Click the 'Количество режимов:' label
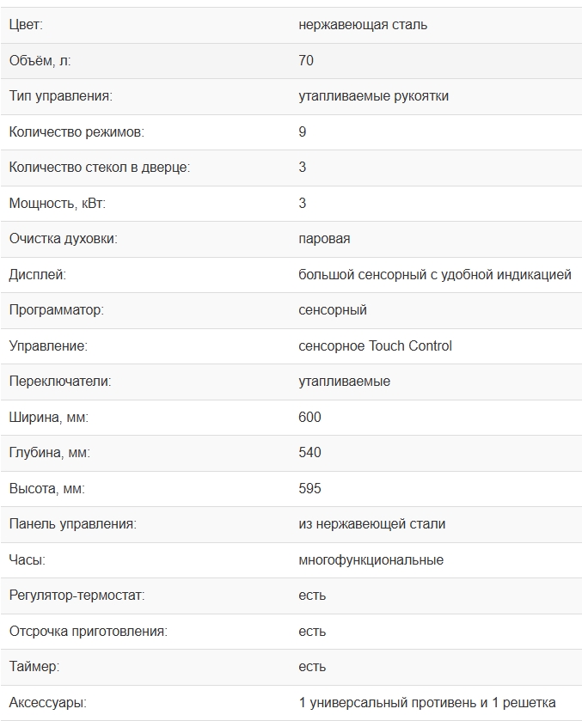 (77, 132)
